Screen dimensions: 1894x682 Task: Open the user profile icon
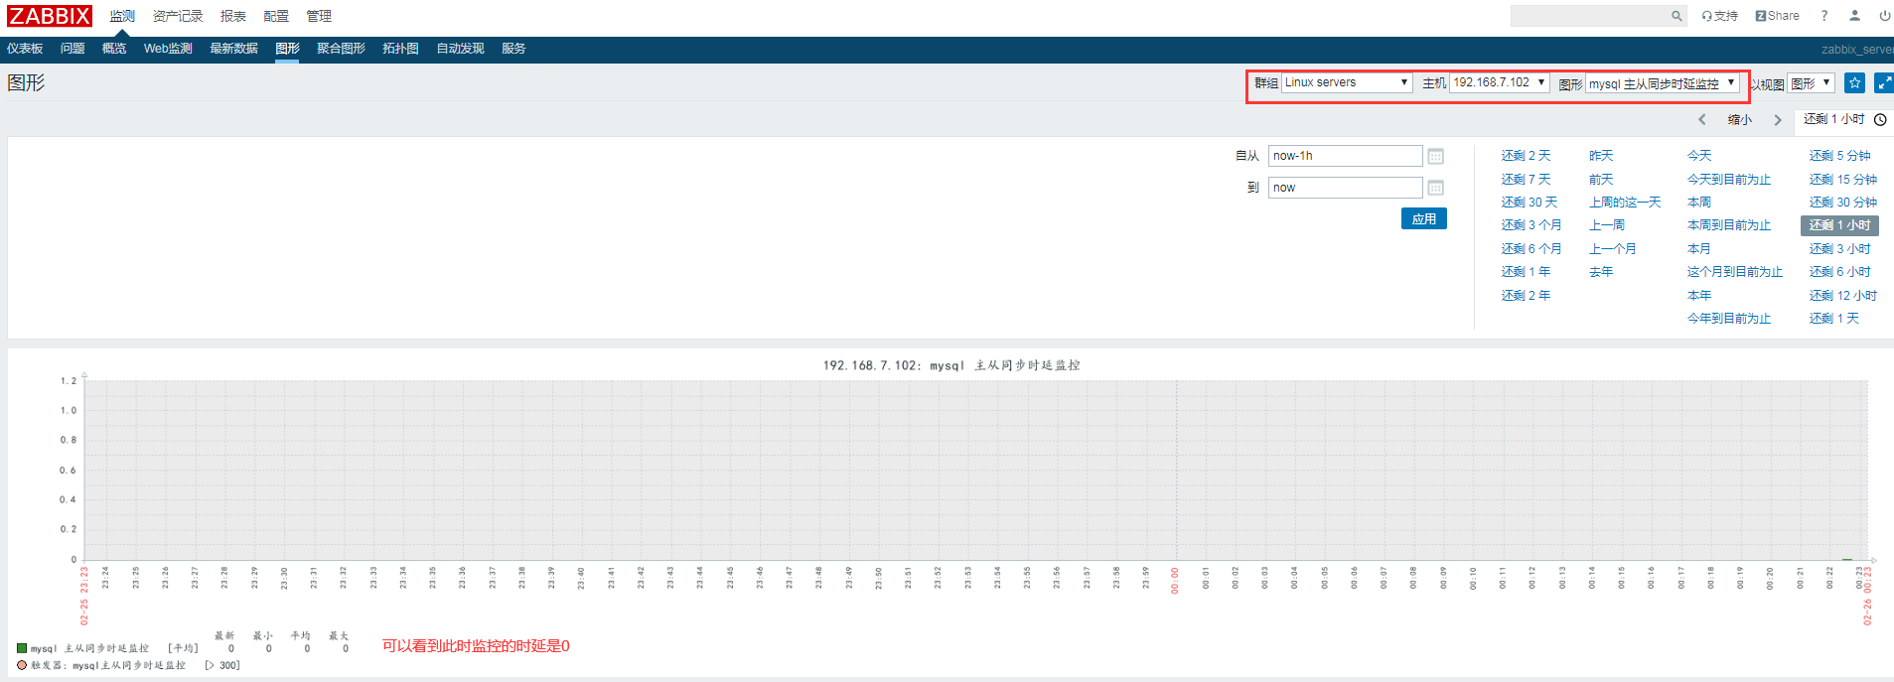(1854, 16)
